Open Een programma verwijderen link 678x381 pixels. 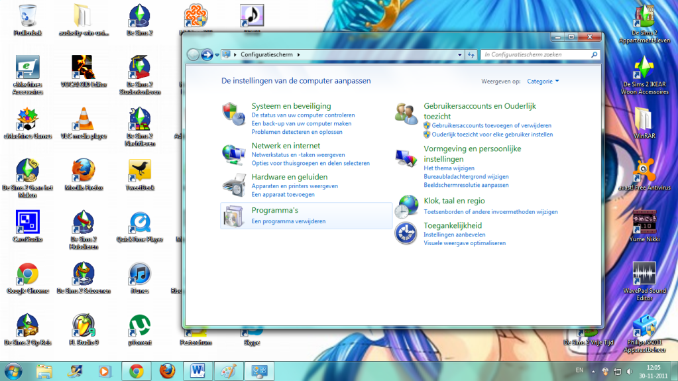tap(288, 221)
